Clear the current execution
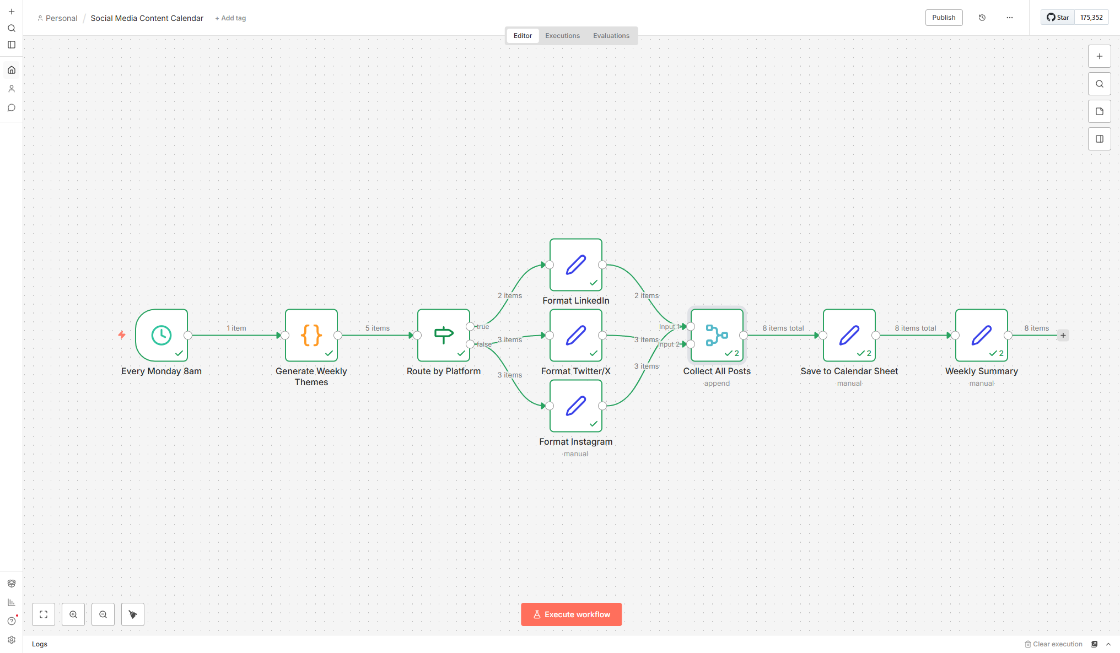1120x653 pixels. 1057,644
